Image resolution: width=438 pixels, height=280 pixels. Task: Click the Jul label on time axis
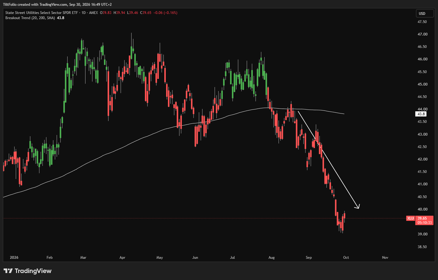pyautogui.click(x=233, y=257)
